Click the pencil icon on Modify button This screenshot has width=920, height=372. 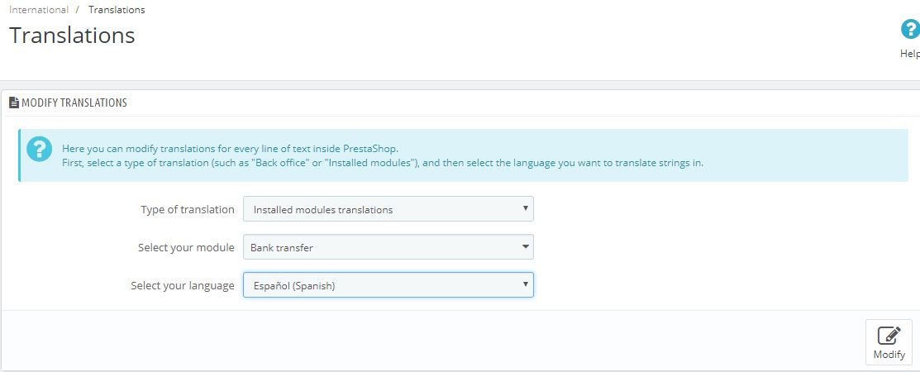pos(889,336)
